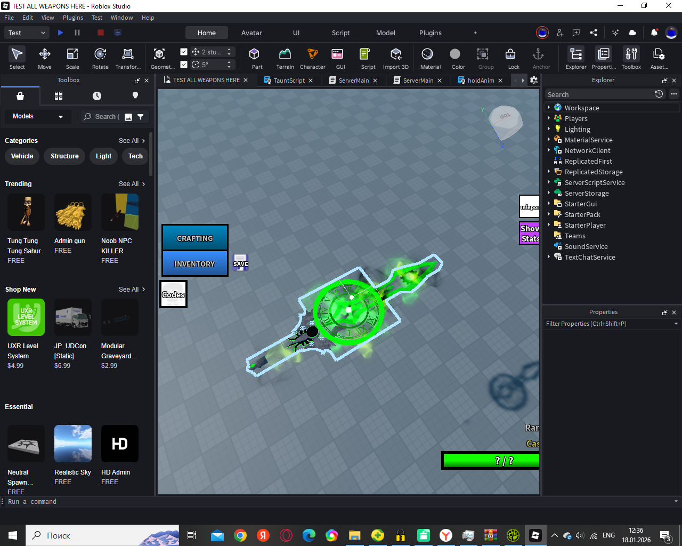
Task: Open the HD Admin model thumbnail
Action: coord(120,444)
